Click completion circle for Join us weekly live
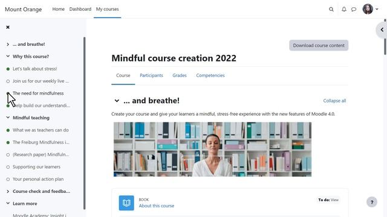 (8, 81)
